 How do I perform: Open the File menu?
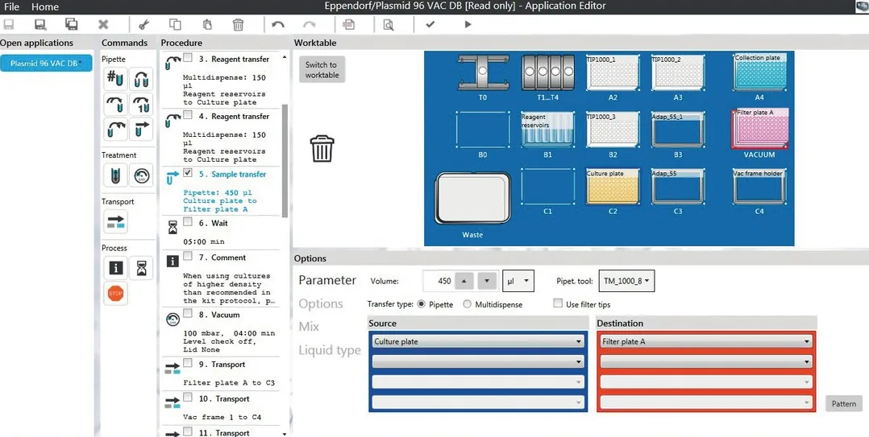tap(11, 6)
